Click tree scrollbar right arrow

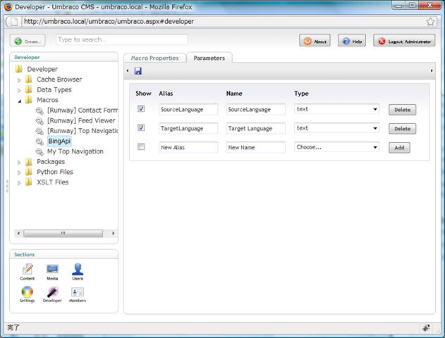click(x=113, y=233)
